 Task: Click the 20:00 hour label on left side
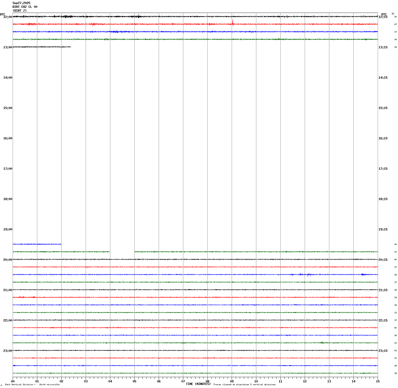coord(8,260)
